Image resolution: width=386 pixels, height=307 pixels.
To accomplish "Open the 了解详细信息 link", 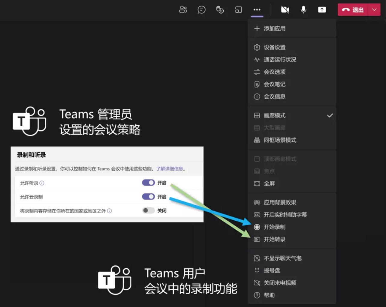I will pos(170,169).
